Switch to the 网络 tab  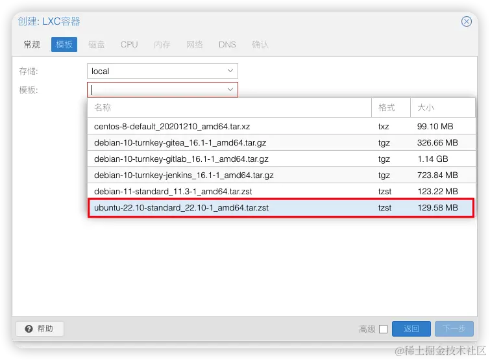194,44
